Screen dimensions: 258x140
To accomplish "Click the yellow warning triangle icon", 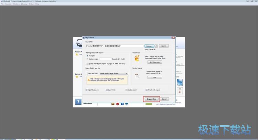I will (89, 80).
